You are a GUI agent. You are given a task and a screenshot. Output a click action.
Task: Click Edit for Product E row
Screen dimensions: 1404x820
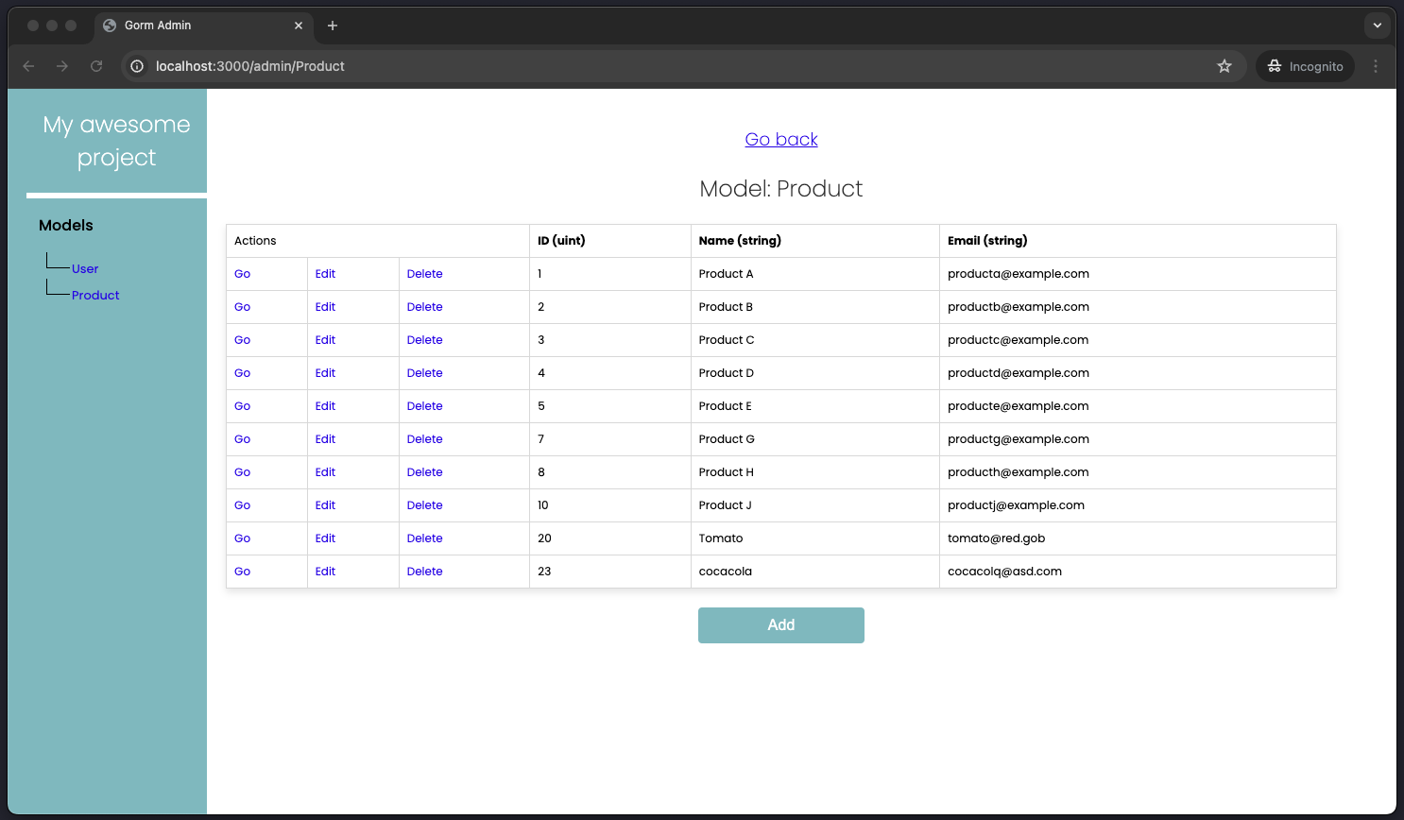[x=325, y=406]
